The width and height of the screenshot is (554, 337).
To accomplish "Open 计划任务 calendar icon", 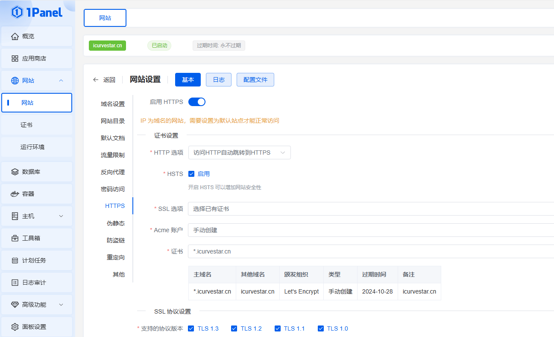I will tap(15, 260).
